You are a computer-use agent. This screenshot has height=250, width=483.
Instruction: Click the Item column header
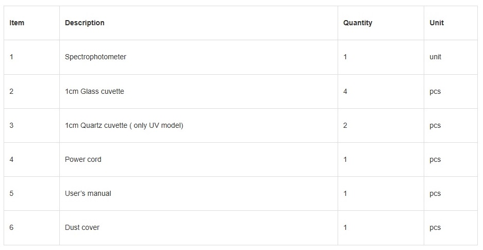17,23
